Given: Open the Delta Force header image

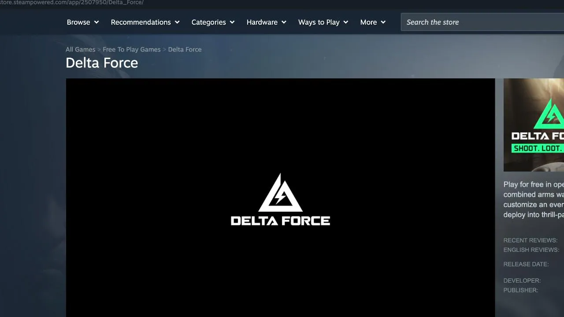Looking at the screenshot, I should coord(534,125).
